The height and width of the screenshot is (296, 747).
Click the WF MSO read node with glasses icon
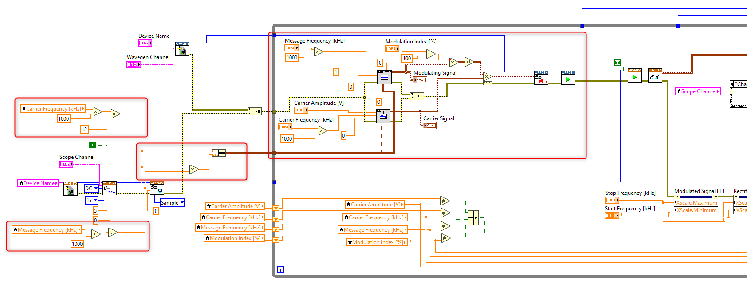tap(655, 75)
